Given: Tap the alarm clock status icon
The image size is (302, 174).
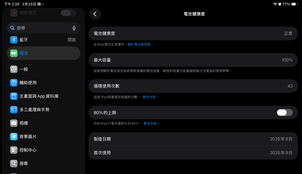Looking at the screenshot, I should click(280, 4).
